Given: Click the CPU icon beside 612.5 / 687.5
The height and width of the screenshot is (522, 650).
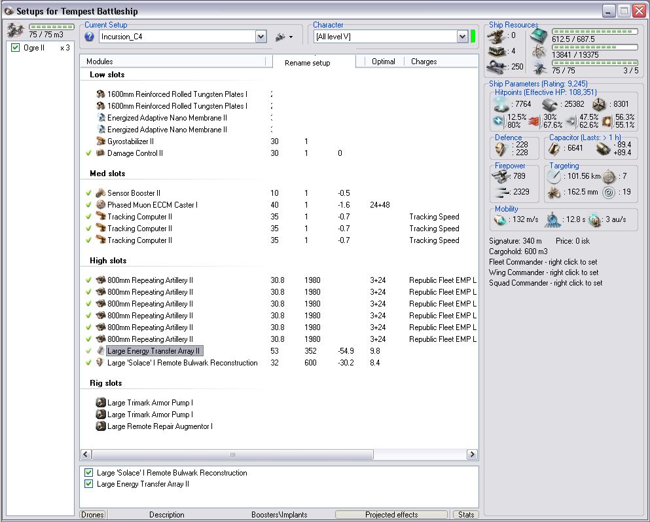Looking at the screenshot, I should (x=539, y=35).
